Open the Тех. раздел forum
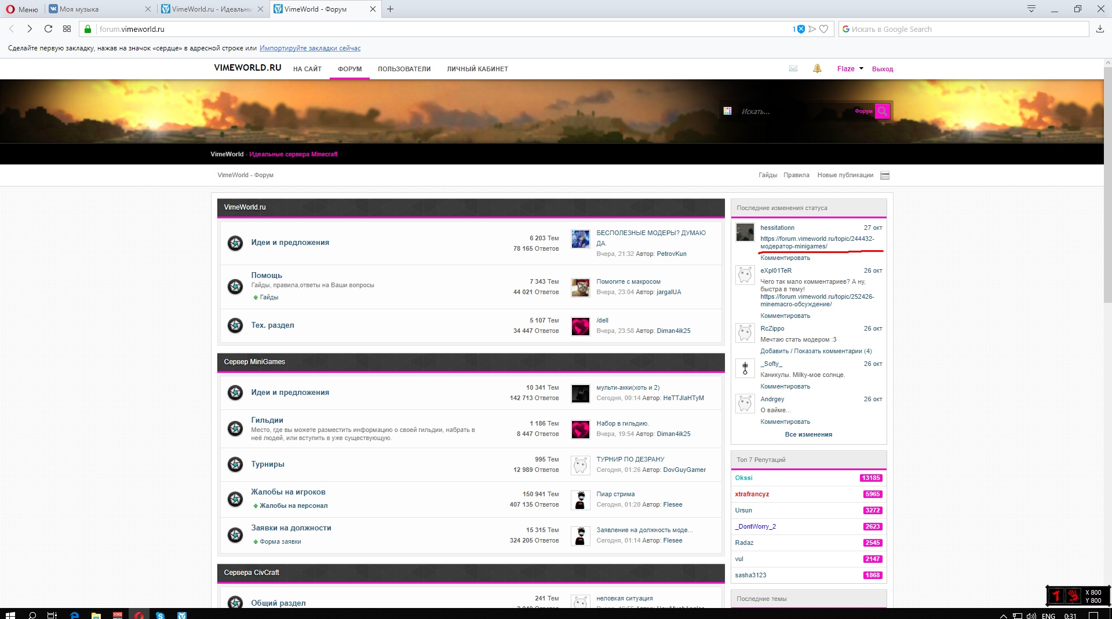Screen dimensions: 1112x619 272,325
